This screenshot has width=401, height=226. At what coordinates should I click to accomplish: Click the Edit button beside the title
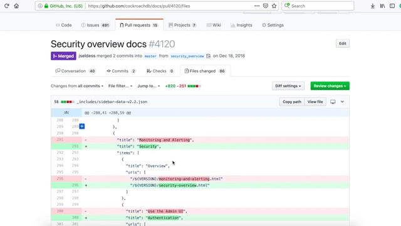pyautogui.click(x=343, y=43)
